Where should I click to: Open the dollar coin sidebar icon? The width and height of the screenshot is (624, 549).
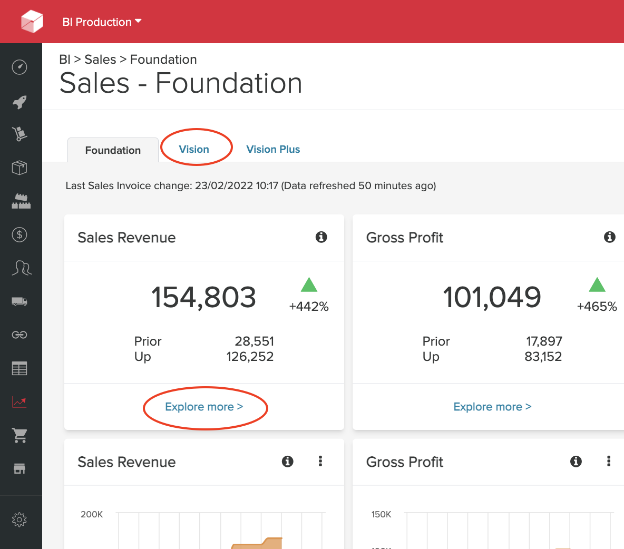(19, 234)
